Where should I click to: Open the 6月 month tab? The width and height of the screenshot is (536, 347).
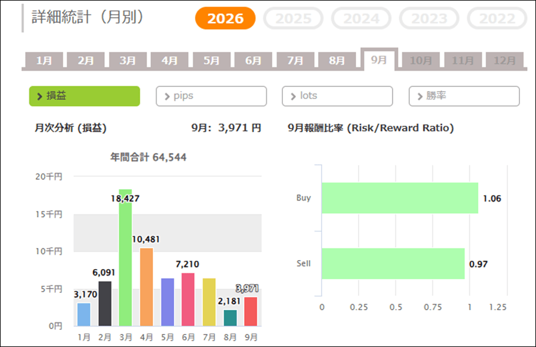253,61
